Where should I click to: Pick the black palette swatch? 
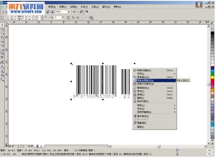coord(212,33)
